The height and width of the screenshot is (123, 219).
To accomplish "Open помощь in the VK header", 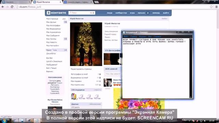I will (156, 13).
